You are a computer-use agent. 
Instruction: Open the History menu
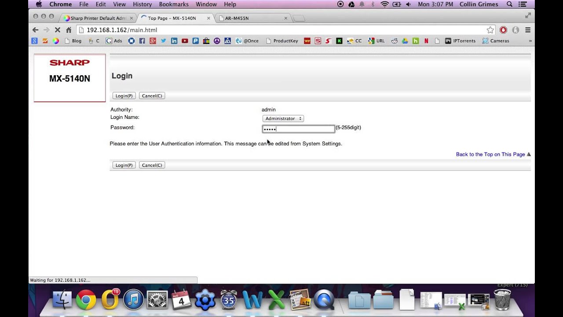[142, 4]
